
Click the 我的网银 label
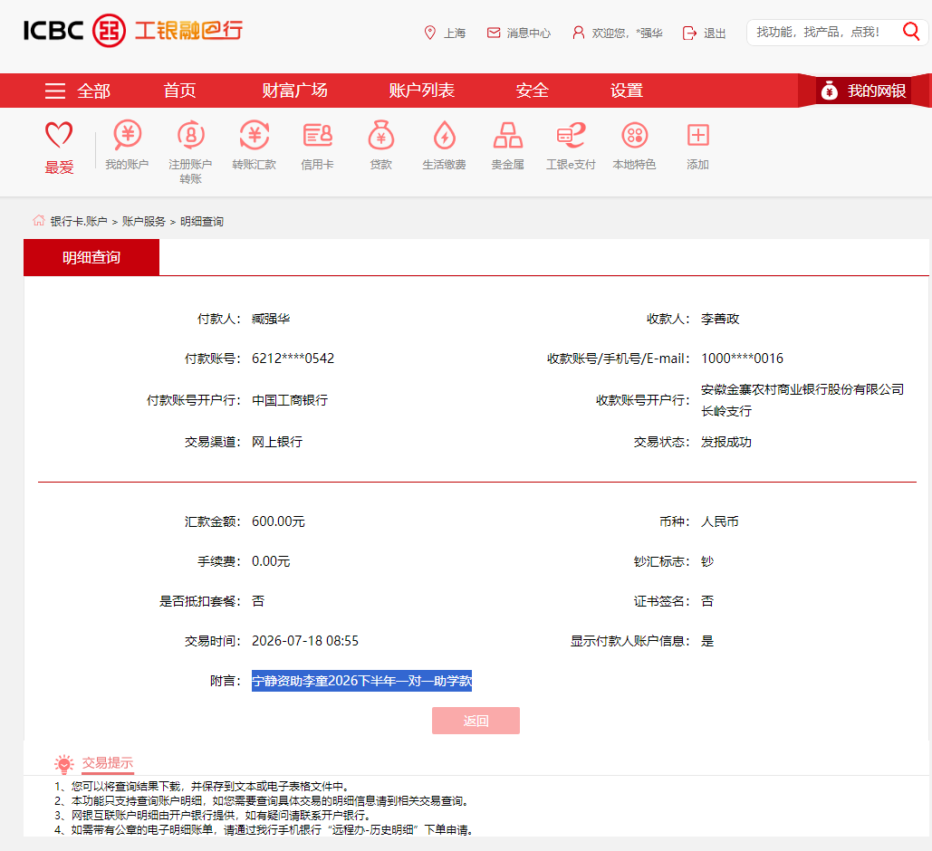pyautogui.click(x=876, y=91)
